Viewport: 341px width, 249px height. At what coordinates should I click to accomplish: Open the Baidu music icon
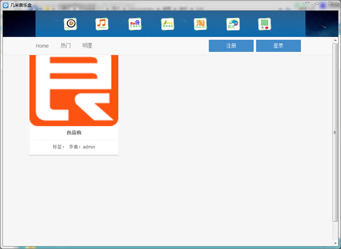tap(135, 24)
